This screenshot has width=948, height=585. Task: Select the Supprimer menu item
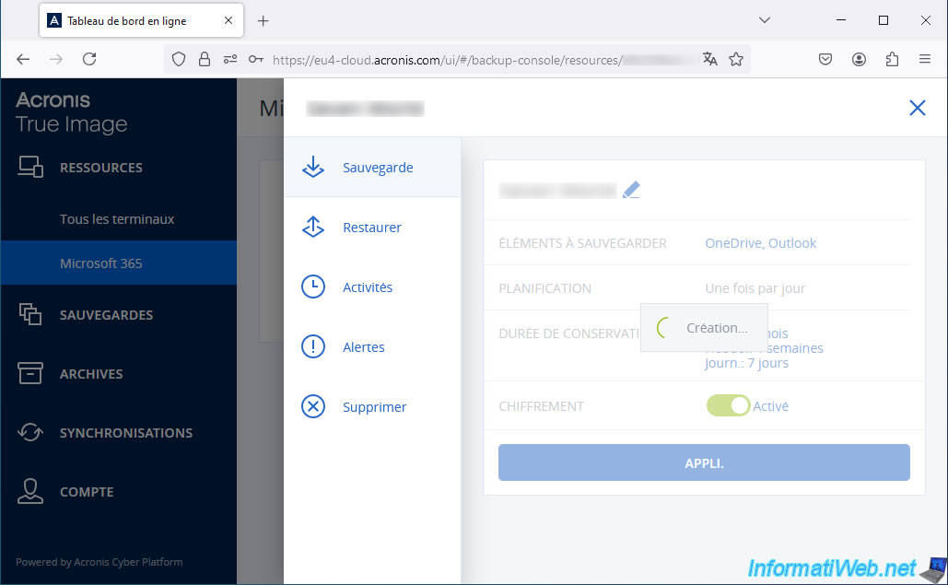coord(372,406)
